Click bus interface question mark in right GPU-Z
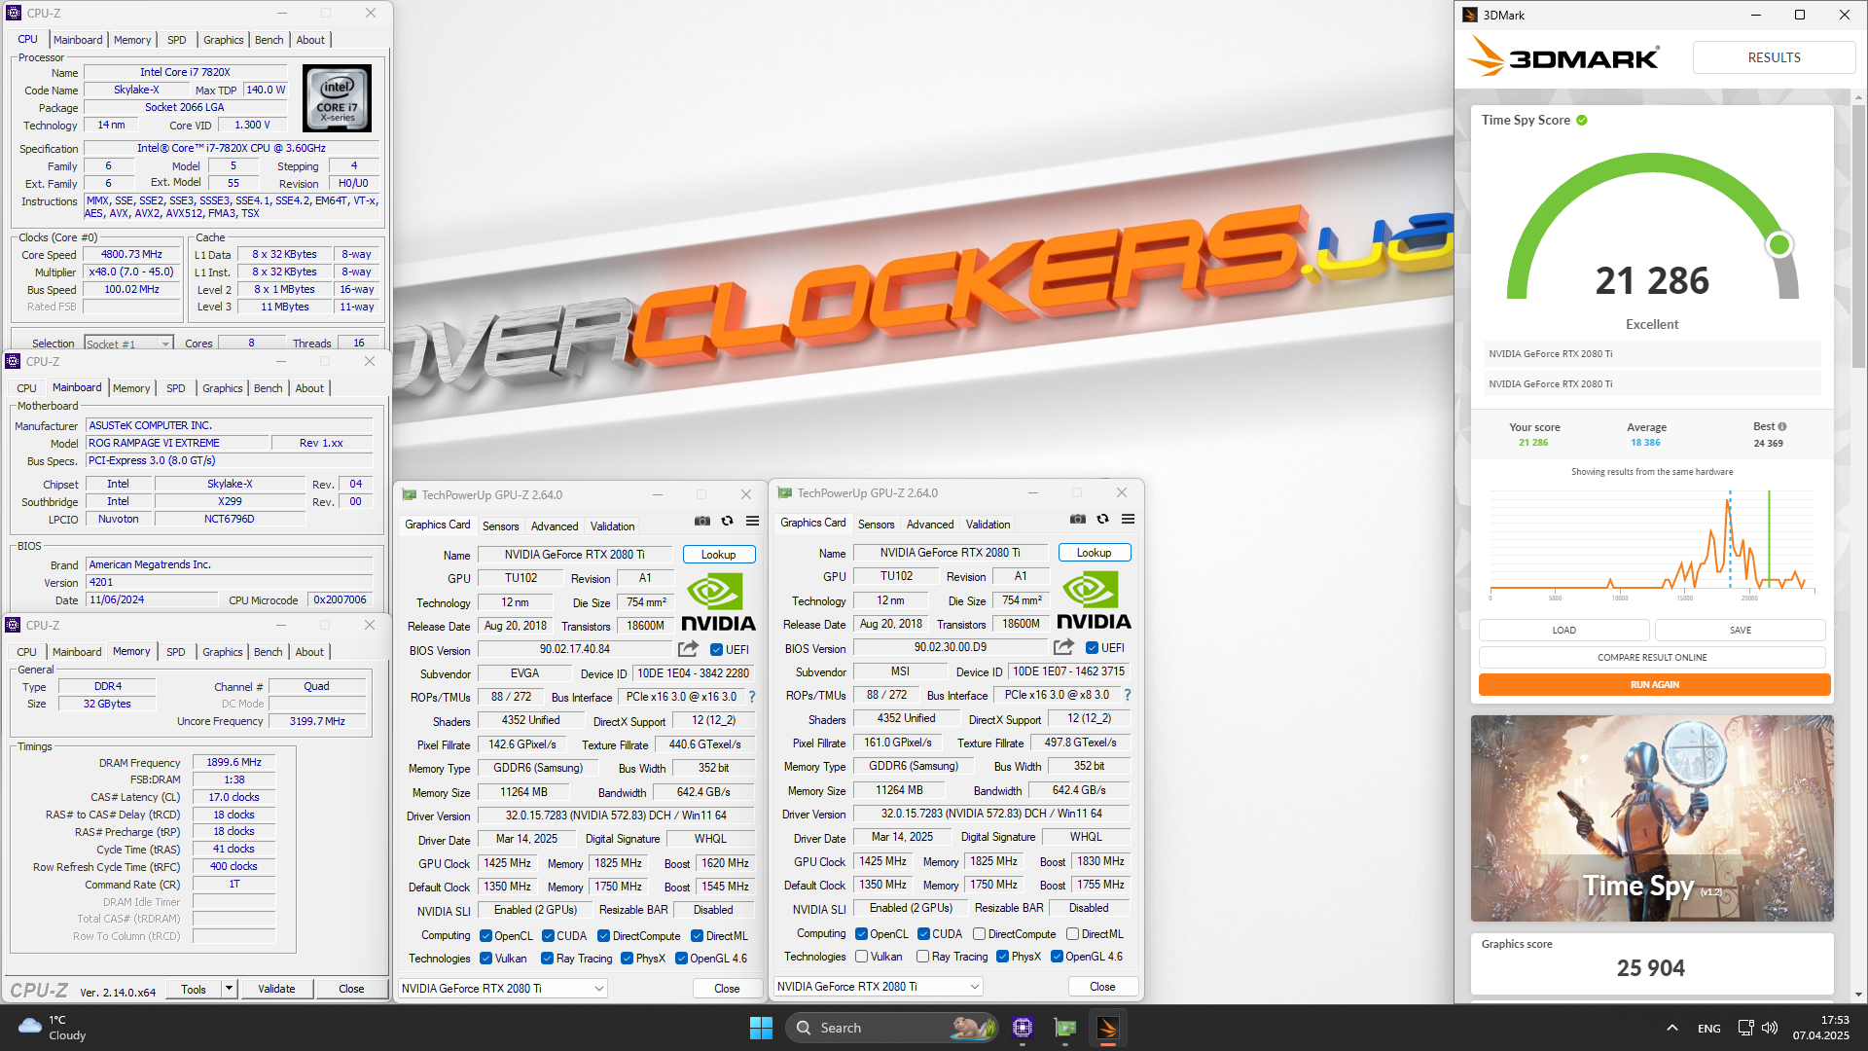Viewport: 1868px width, 1051px height. [1128, 695]
